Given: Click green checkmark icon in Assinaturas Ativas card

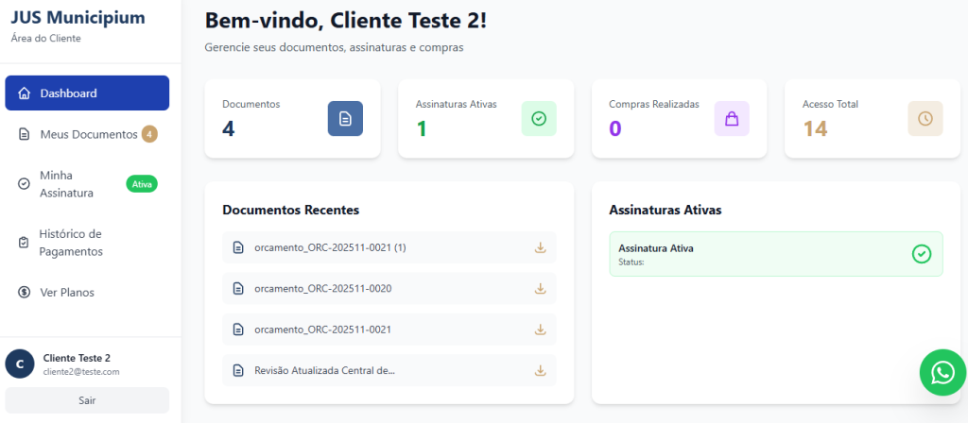Looking at the screenshot, I should [x=539, y=118].
